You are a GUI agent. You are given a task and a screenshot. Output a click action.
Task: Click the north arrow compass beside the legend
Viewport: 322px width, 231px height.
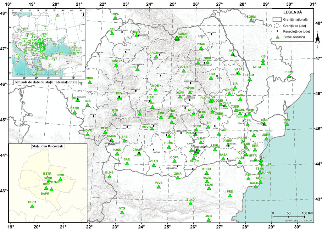pos(318,40)
